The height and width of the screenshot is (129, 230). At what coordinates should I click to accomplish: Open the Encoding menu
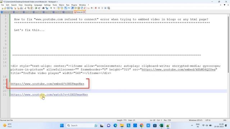28,5
